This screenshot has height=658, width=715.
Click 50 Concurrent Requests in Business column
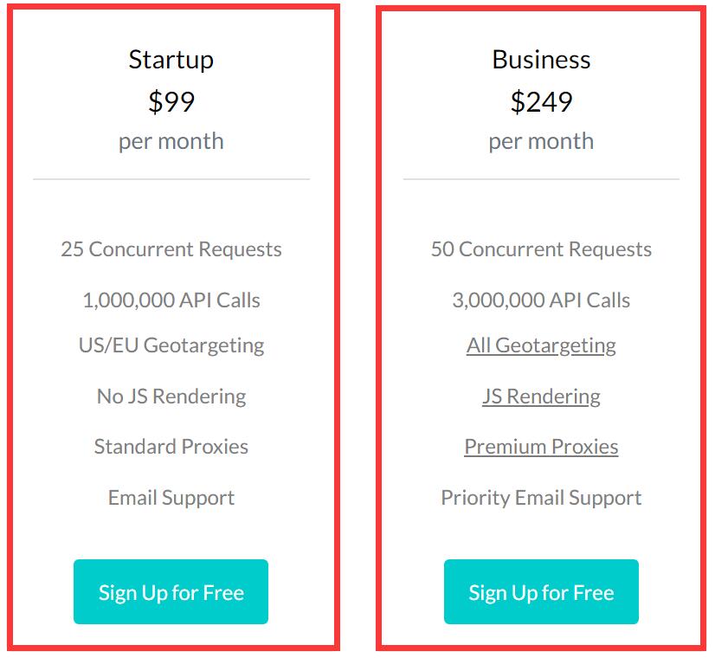pos(541,249)
